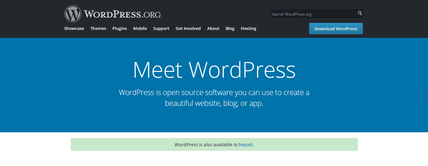Go to the Mobile page

pyautogui.click(x=140, y=29)
